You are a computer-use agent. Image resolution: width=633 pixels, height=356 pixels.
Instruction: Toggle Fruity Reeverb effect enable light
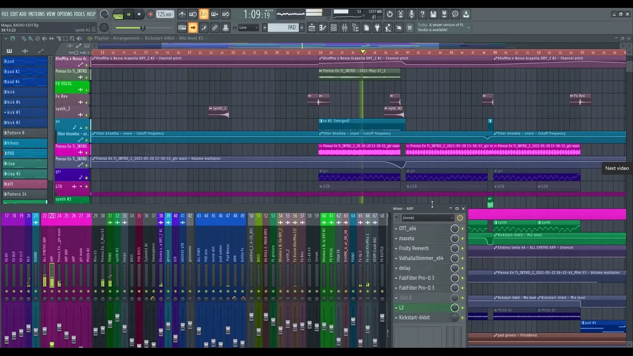click(x=463, y=248)
